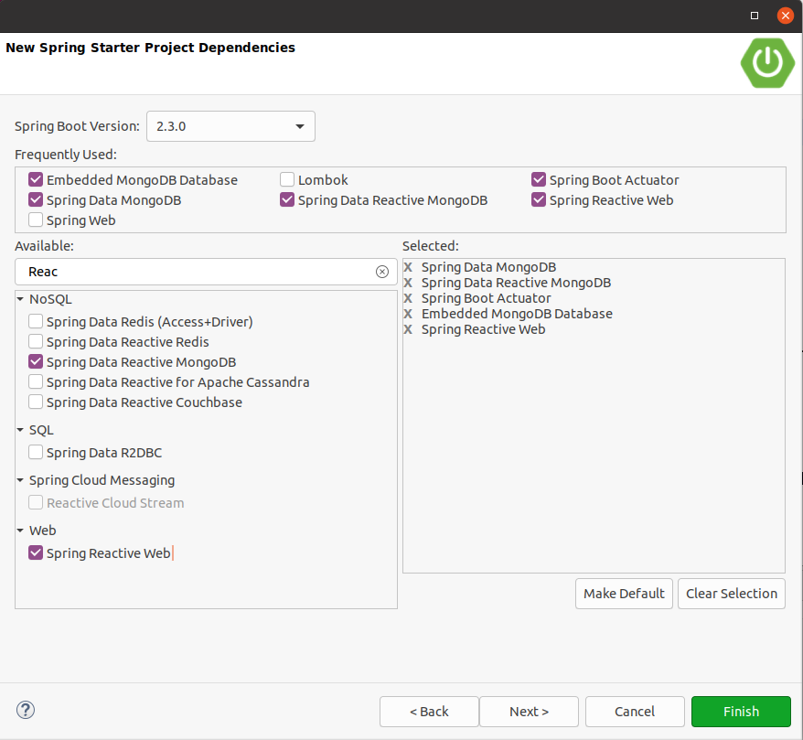Screen dimensions: 803x740
Task: Collapse the Spring Cloud Messaging category
Action: click(x=20, y=480)
